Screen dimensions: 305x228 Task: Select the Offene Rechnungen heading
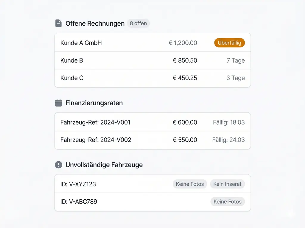(x=95, y=23)
